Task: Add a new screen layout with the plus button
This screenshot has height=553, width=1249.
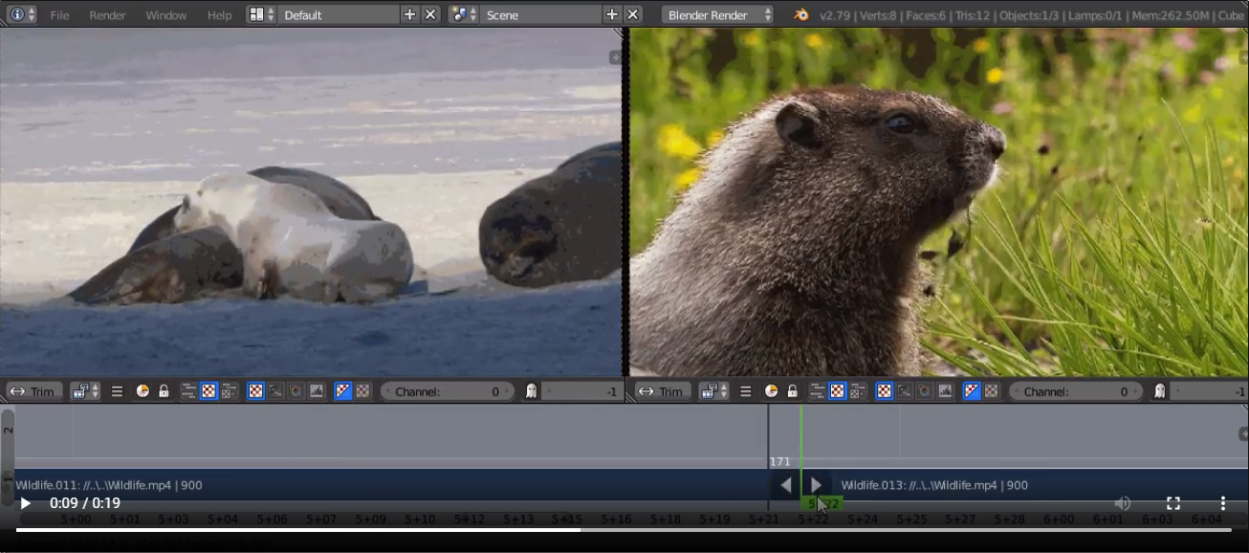Action: (x=410, y=14)
